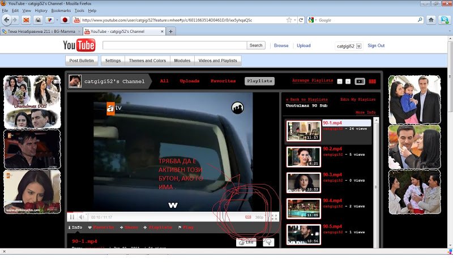Switch to grid view layout icon
The height and width of the screenshot is (278, 453).
372,82
